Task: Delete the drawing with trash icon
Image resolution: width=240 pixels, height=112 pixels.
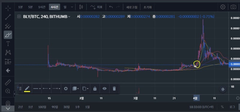Action: [114, 88]
